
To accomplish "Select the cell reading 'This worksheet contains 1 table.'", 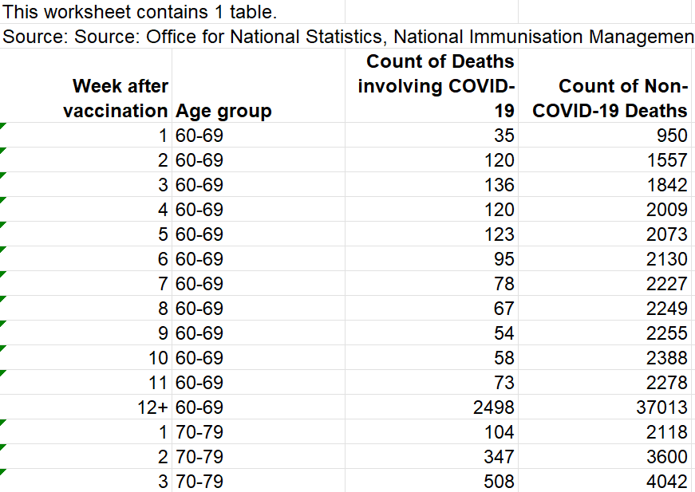I will (x=172, y=11).
